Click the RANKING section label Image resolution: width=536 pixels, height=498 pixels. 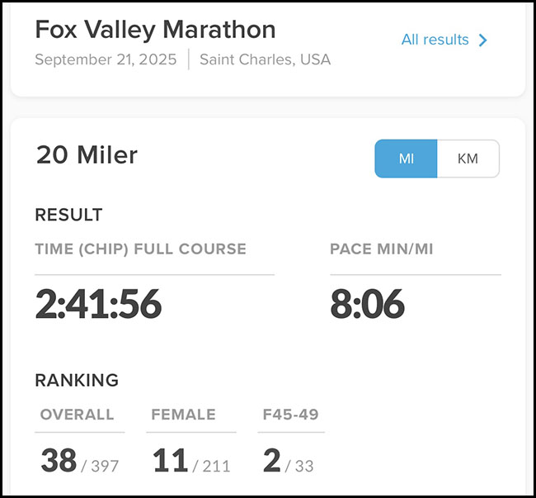pos(77,380)
